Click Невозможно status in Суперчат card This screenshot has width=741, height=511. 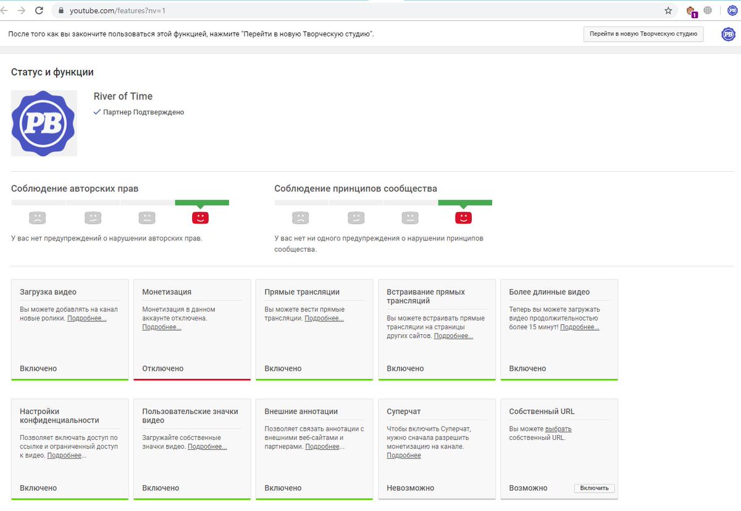point(411,488)
